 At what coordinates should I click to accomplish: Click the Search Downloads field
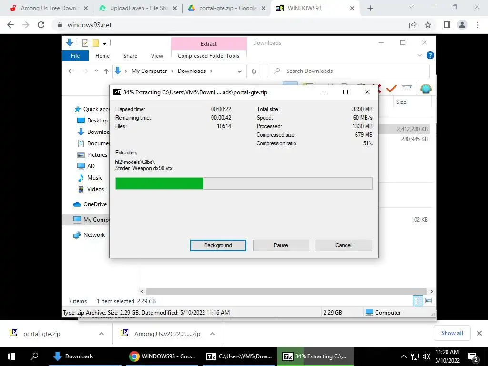tap(348, 71)
